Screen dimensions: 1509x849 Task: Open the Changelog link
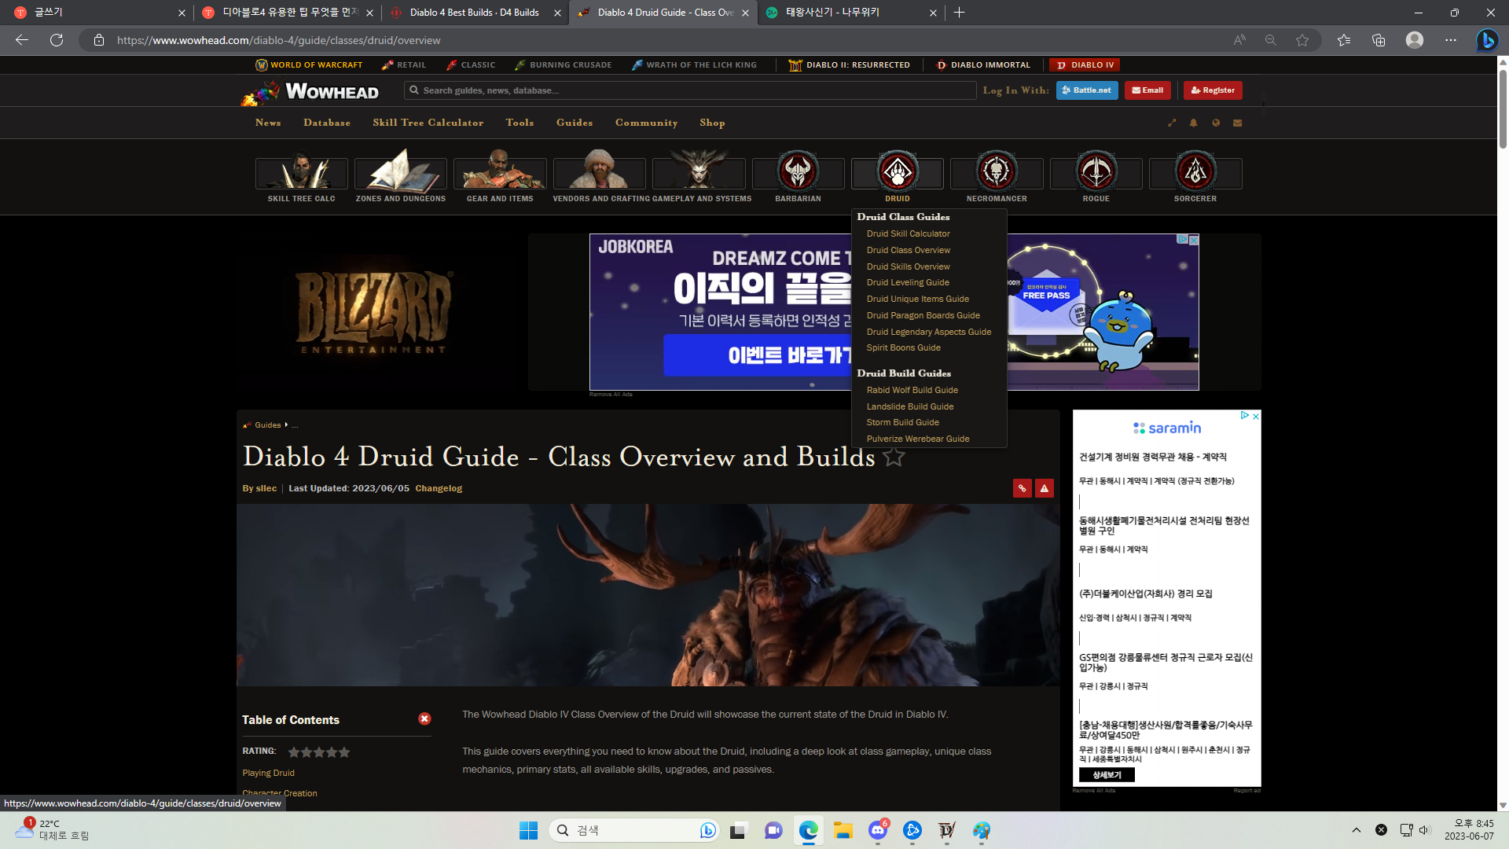point(439,488)
